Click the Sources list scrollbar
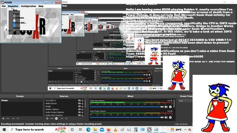This screenshot has height=133, width=237. pyautogui.click(x=86, y=104)
